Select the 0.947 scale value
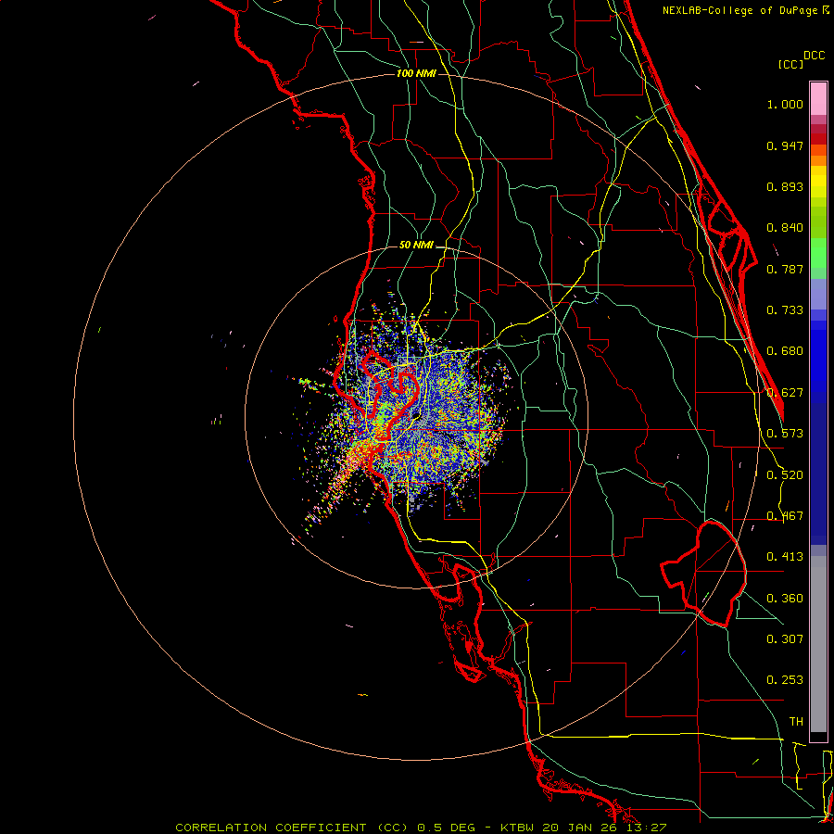 (x=785, y=145)
